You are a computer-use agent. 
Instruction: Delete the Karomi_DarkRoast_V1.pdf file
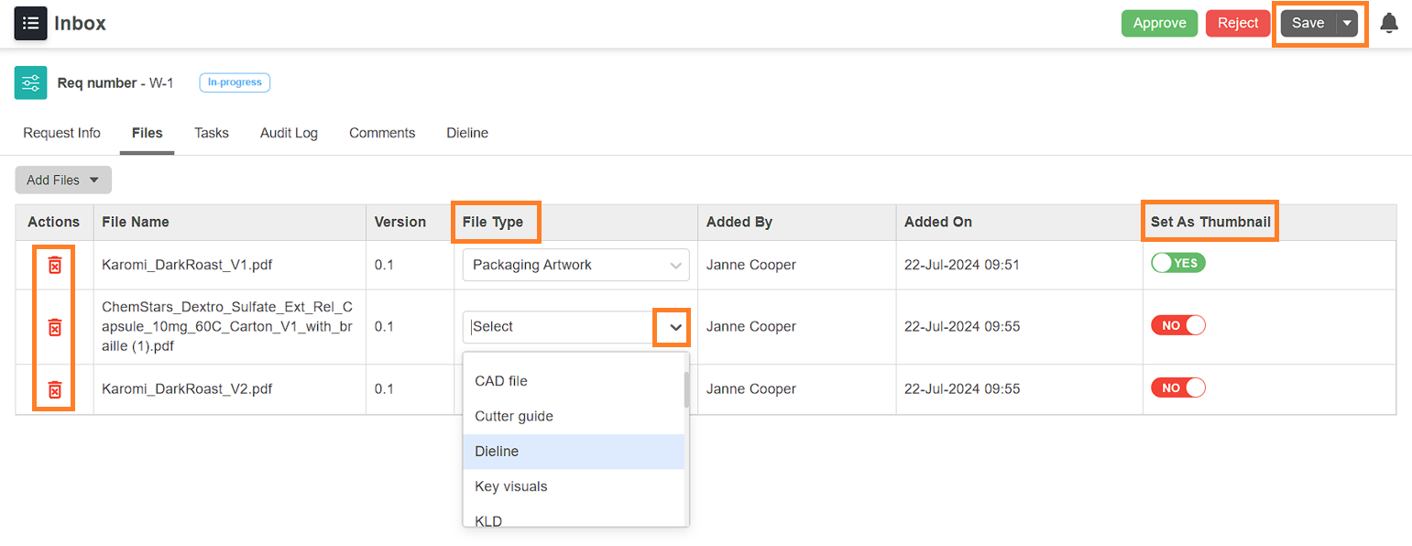coord(54,265)
